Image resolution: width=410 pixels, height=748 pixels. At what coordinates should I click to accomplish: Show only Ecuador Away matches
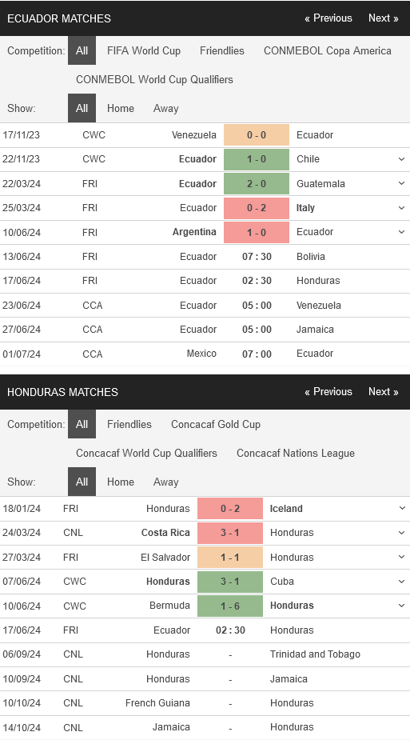click(166, 108)
